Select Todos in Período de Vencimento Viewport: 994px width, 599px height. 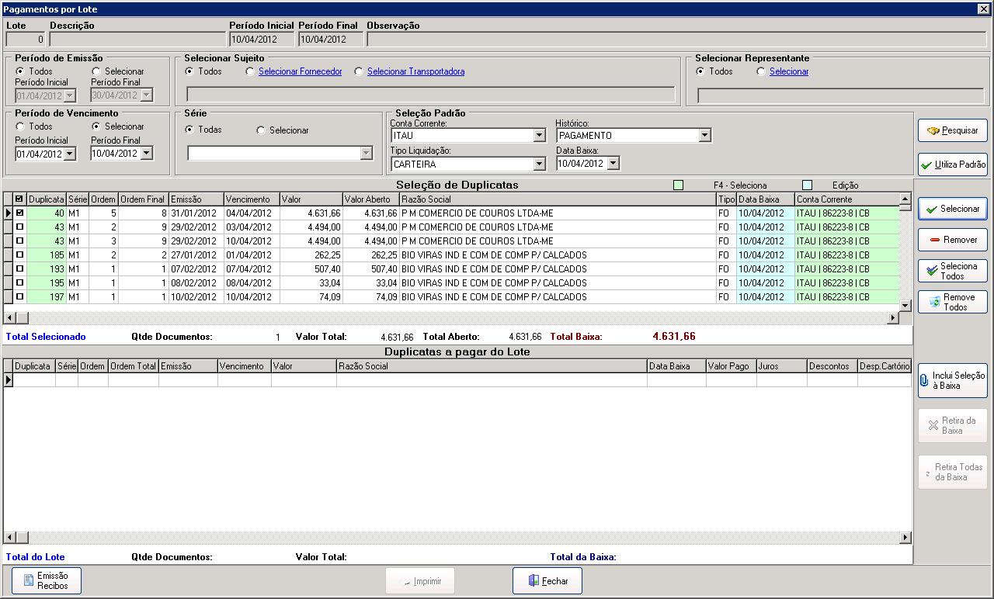[x=20, y=126]
